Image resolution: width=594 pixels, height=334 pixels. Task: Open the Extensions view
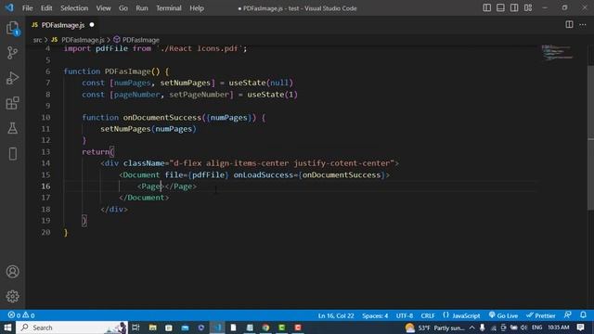point(12,103)
